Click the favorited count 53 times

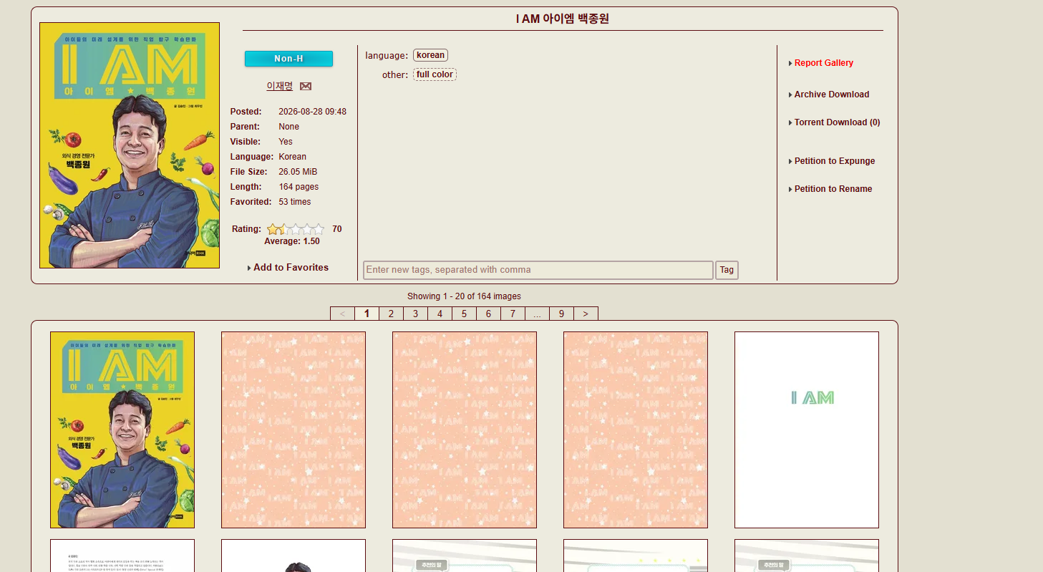pyautogui.click(x=295, y=202)
